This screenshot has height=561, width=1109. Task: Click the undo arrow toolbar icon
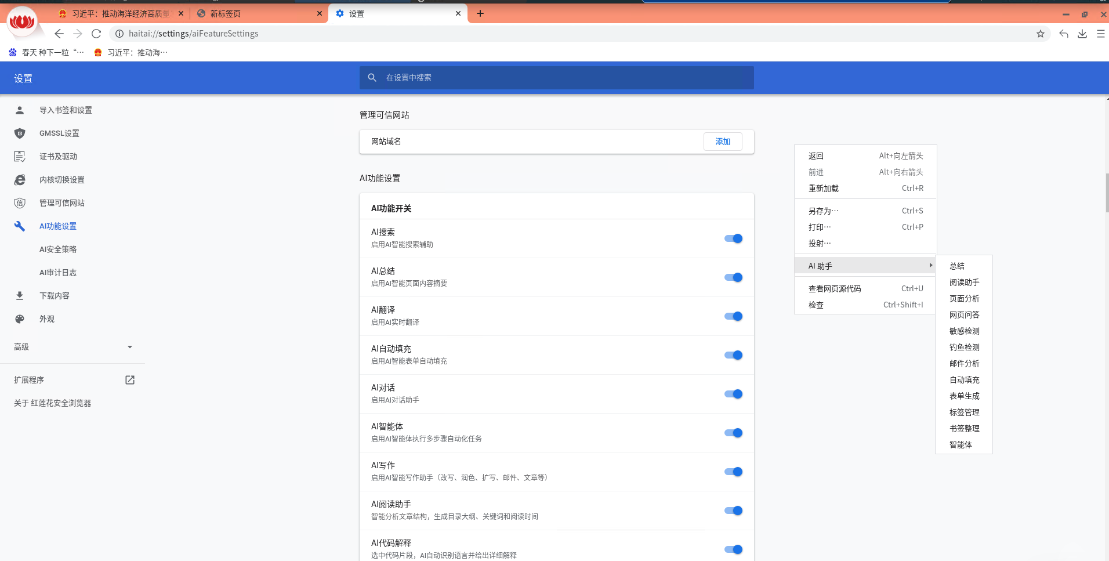tap(1063, 34)
